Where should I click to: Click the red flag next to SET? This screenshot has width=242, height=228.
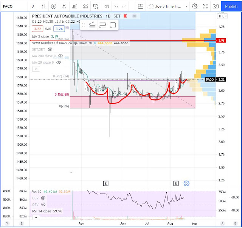click(125, 16)
